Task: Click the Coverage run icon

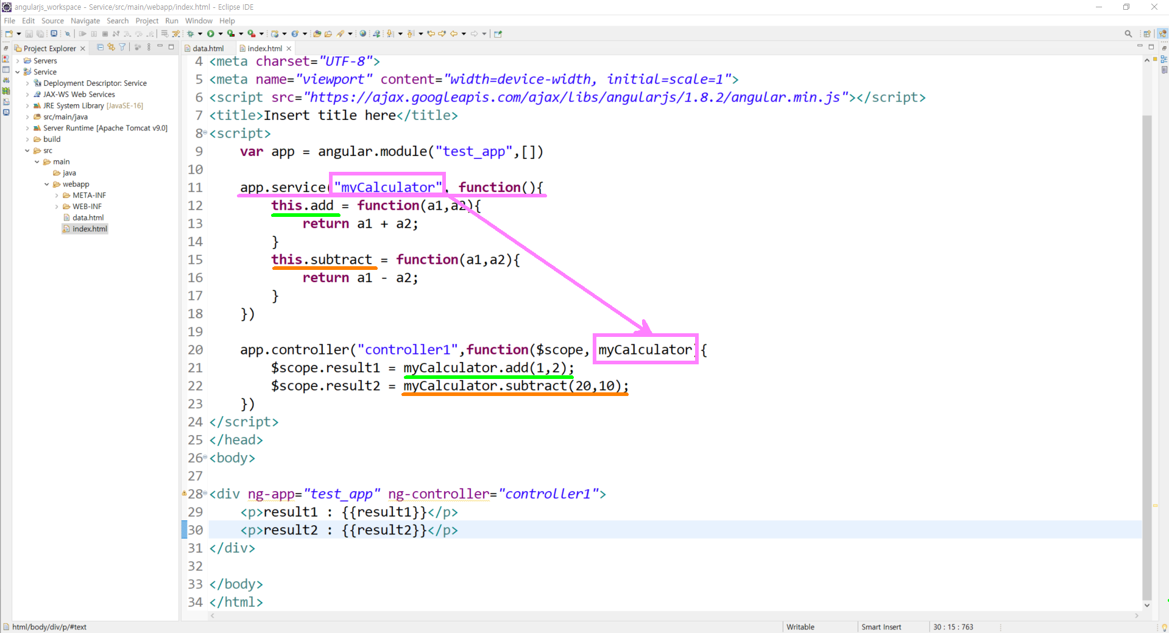Action: click(x=231, y=34)
